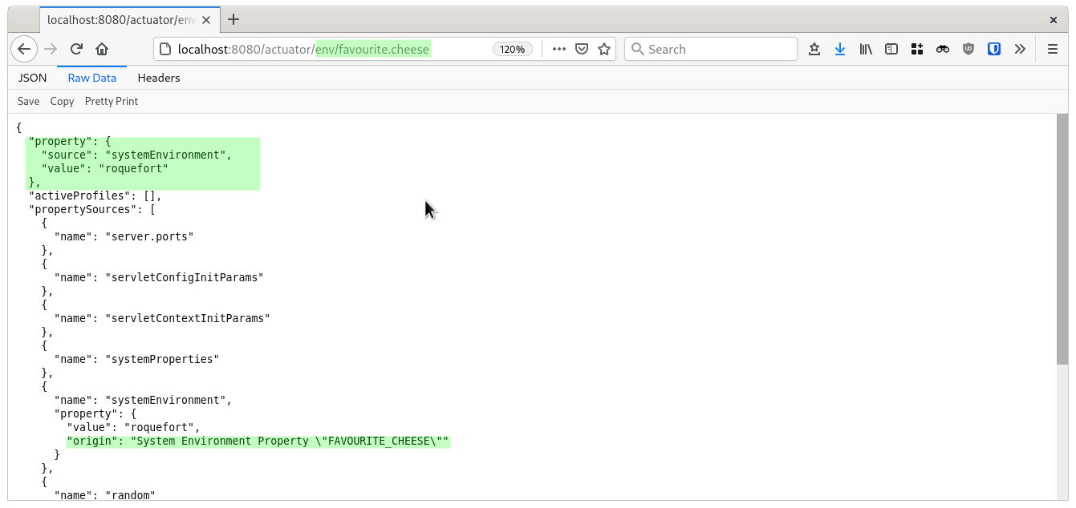Open the Firefox application menu
Image resolution: width=1076 pixels, height=508 pixels.
1052,49
